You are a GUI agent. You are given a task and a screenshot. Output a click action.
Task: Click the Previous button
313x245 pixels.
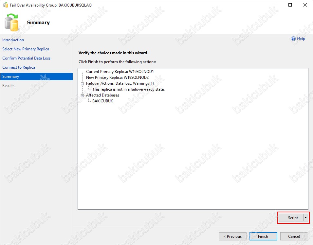(232, 236)
